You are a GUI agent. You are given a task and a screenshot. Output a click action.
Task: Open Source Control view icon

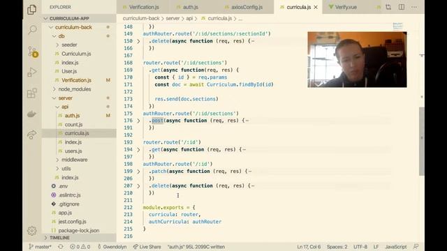point(33,52)
